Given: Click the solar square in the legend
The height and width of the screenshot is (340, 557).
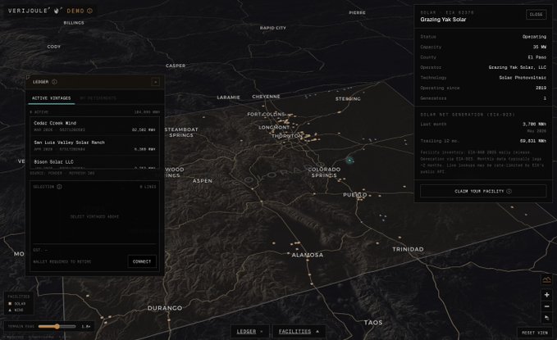Looking at the screenshot, I should (10, 303).
